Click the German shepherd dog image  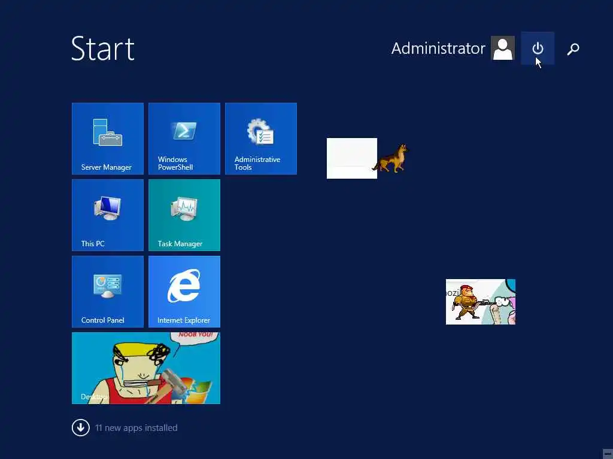click(390, 158)
